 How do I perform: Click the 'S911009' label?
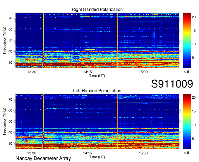172,84
